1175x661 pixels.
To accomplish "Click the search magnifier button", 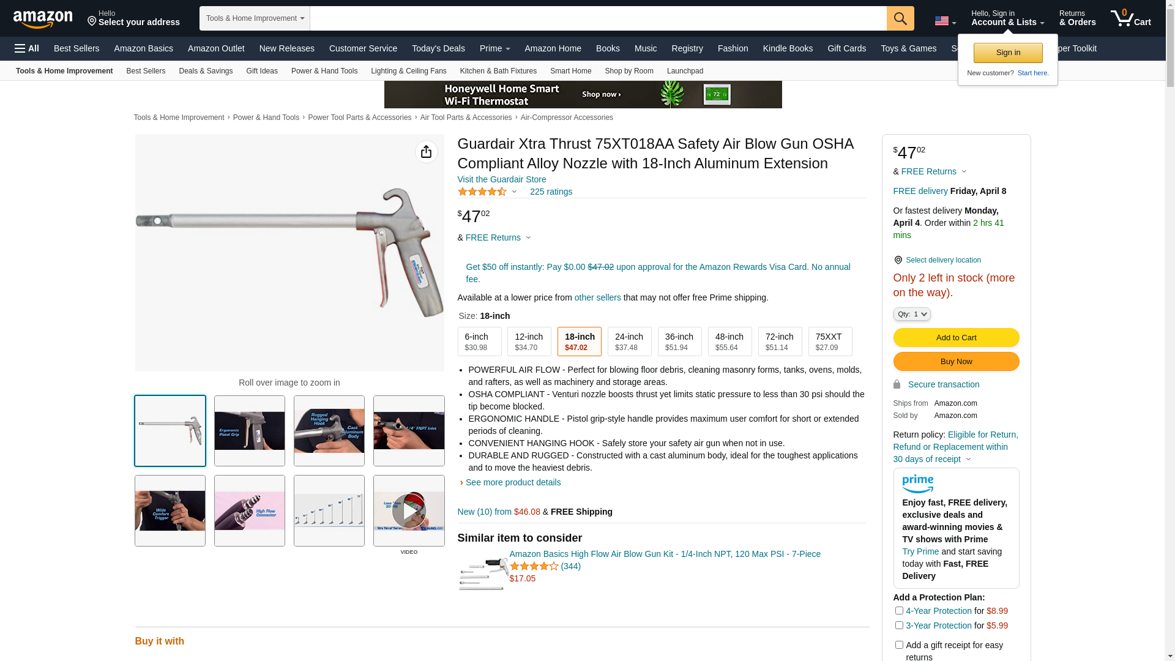I will point(900,18).
